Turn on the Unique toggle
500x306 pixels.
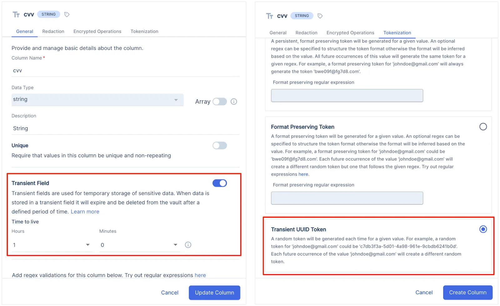[x=220, y=145]
